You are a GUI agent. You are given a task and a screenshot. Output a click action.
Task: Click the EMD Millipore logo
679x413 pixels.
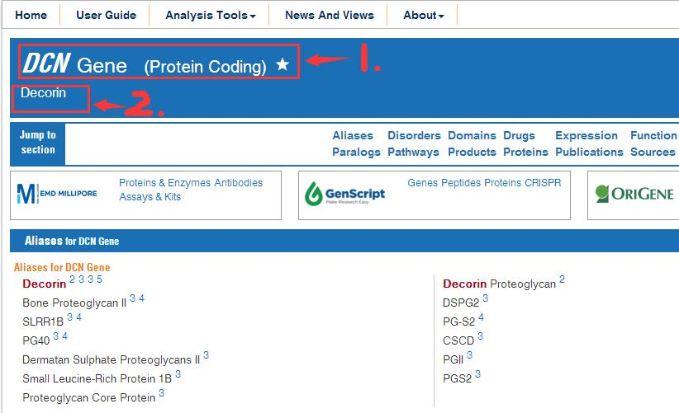57,195
